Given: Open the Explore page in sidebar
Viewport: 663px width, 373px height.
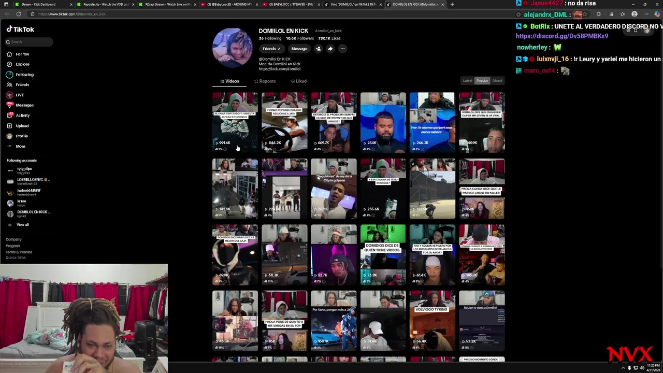Looking at the screenshot, I should point(18,64).
